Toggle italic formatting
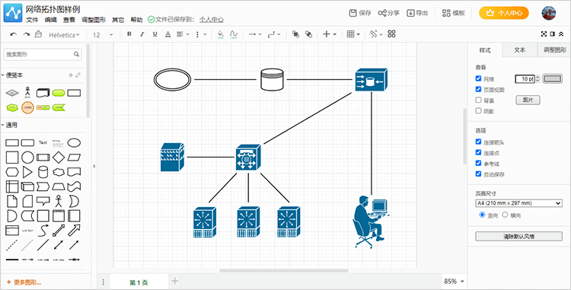Image resolution: width=571 pixels, height=290 pixels. point(142,34)
